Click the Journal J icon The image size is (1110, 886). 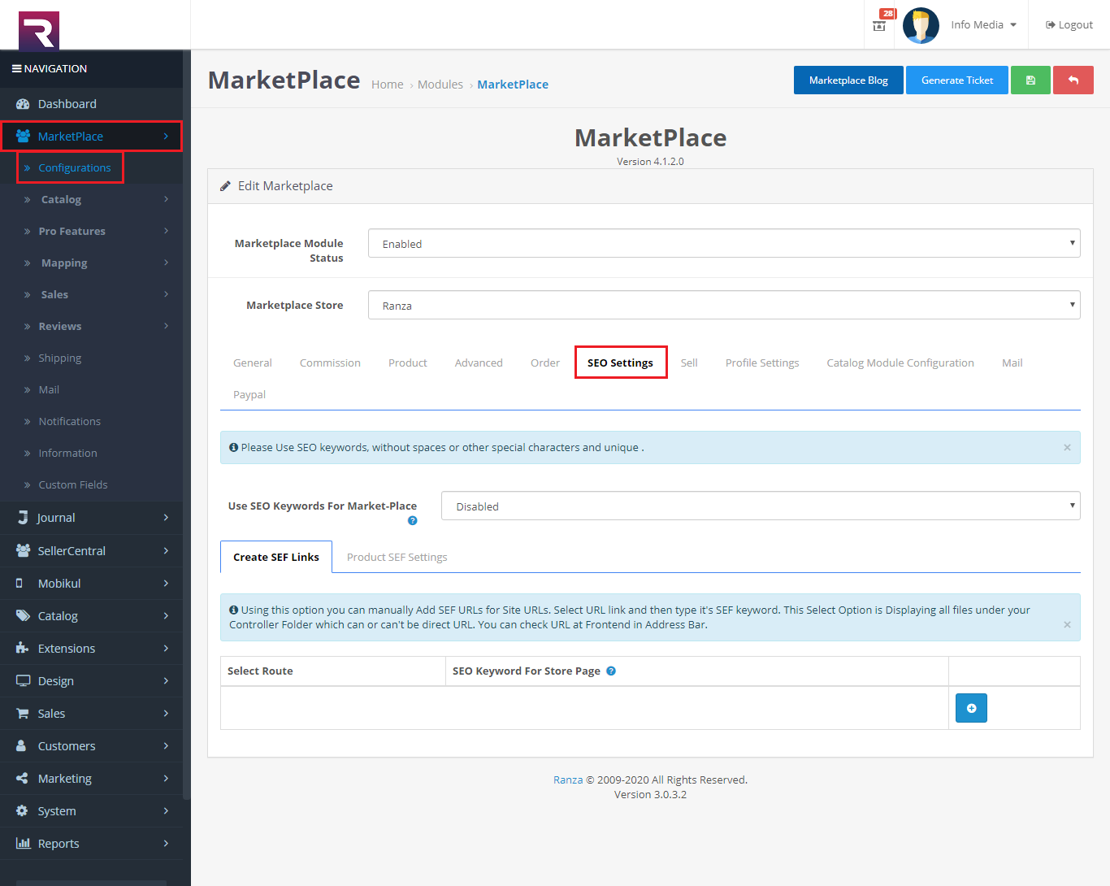23,518
